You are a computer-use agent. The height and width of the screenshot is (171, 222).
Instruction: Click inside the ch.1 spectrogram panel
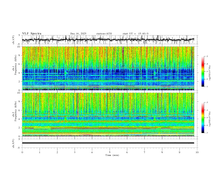click(108, 68)
